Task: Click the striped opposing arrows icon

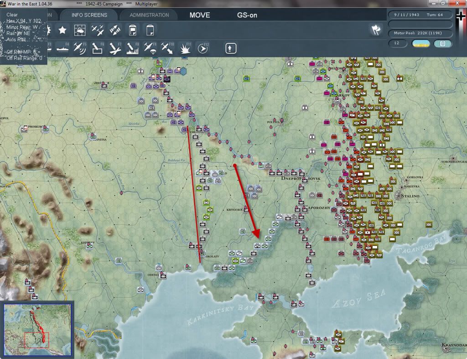Action: [115, 30]
